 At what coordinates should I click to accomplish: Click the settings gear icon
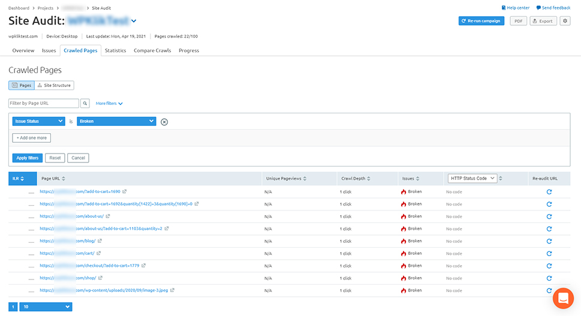pos(565,21)
